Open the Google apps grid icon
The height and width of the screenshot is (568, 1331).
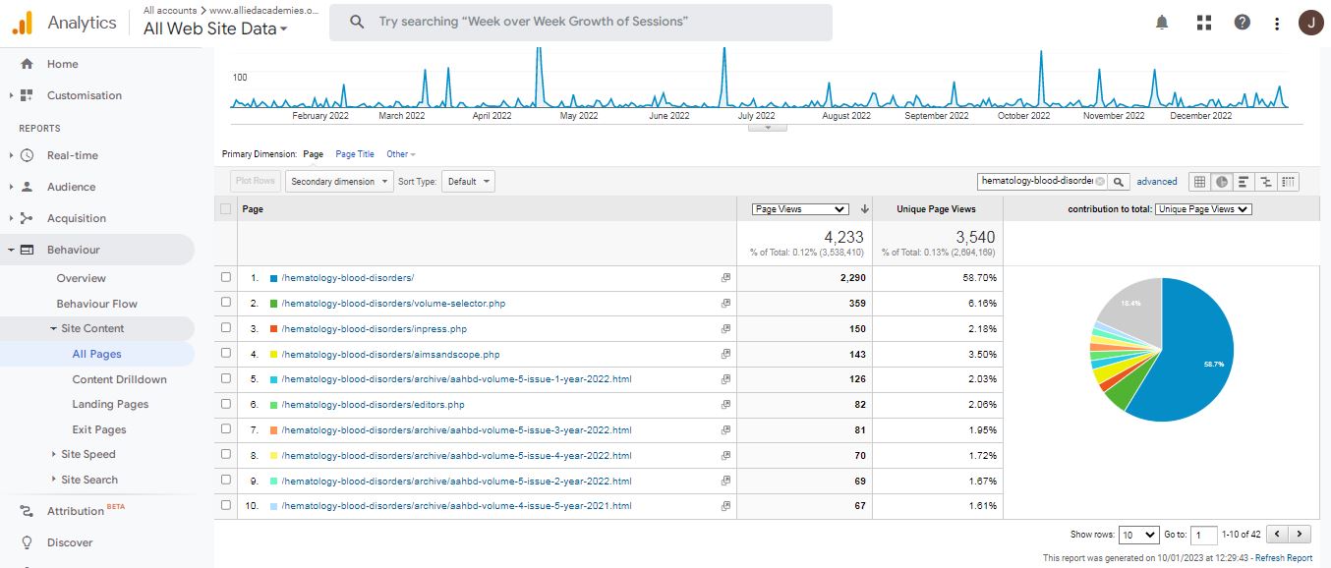(x=1203, y=23)
